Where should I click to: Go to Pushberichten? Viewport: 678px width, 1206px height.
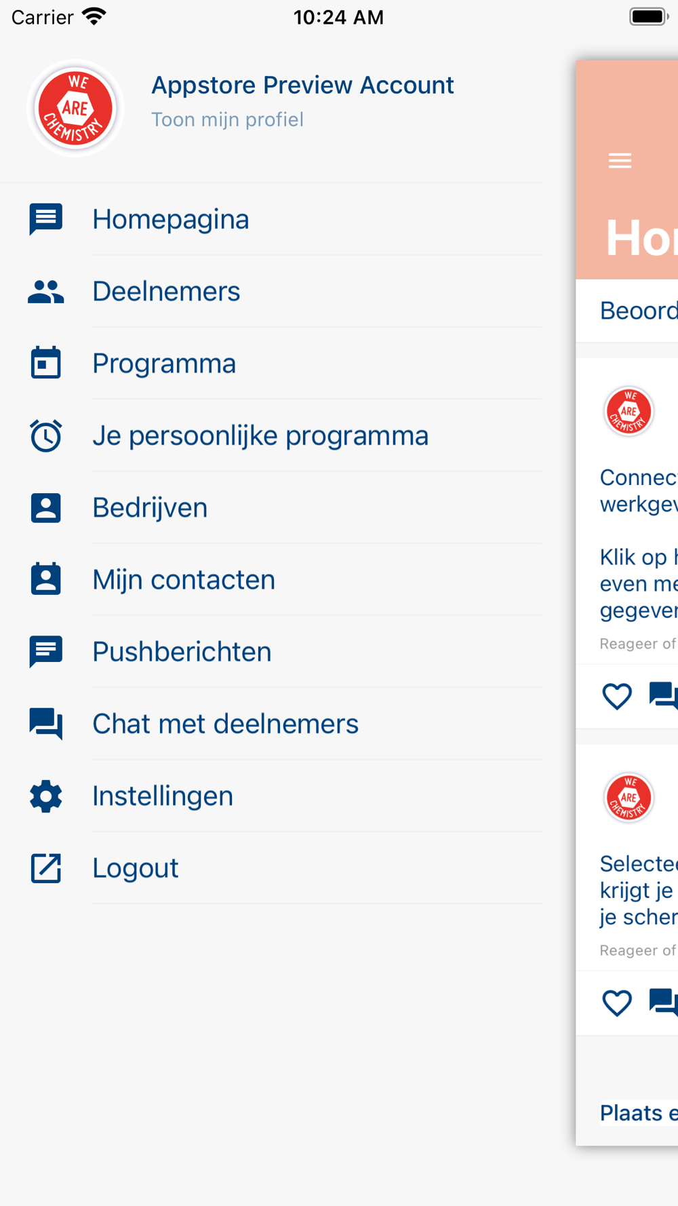(182, 652)
